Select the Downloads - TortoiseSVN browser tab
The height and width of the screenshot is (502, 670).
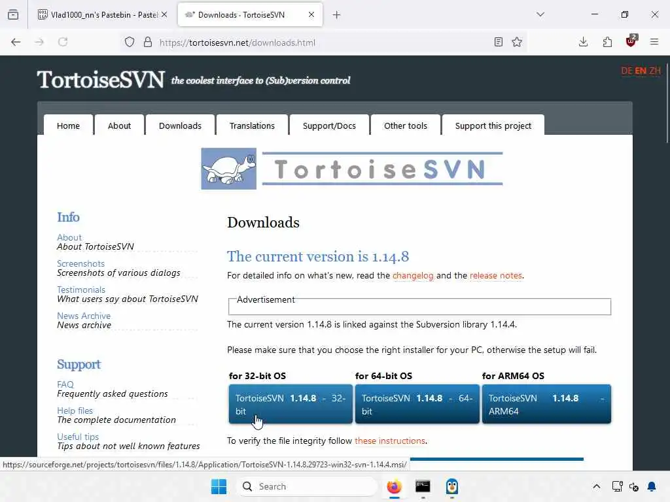pos(250,14)
